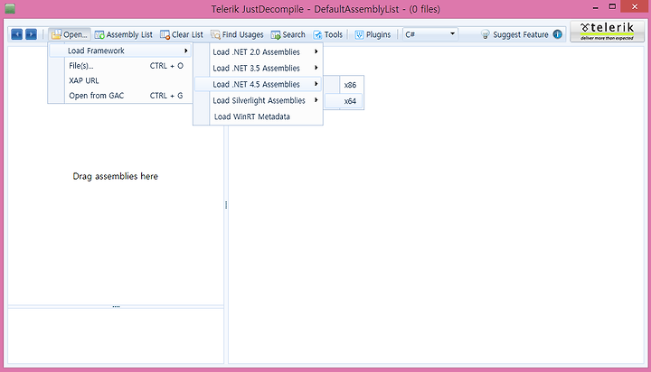Viewport: 651px width, 372px height.
Task: Minimize the JustDecompile window
Action: [595, 7]
